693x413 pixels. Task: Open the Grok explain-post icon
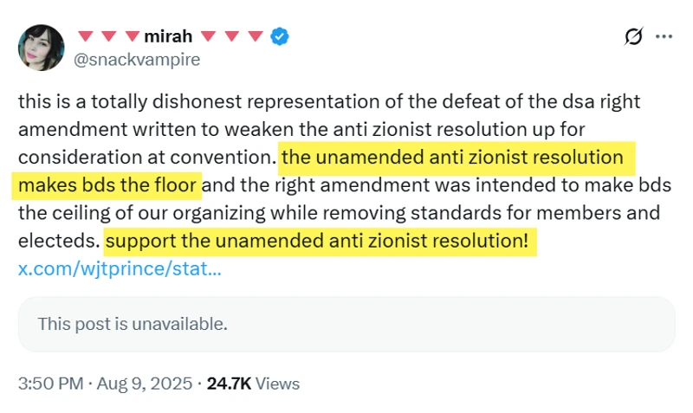click(633, 37)
